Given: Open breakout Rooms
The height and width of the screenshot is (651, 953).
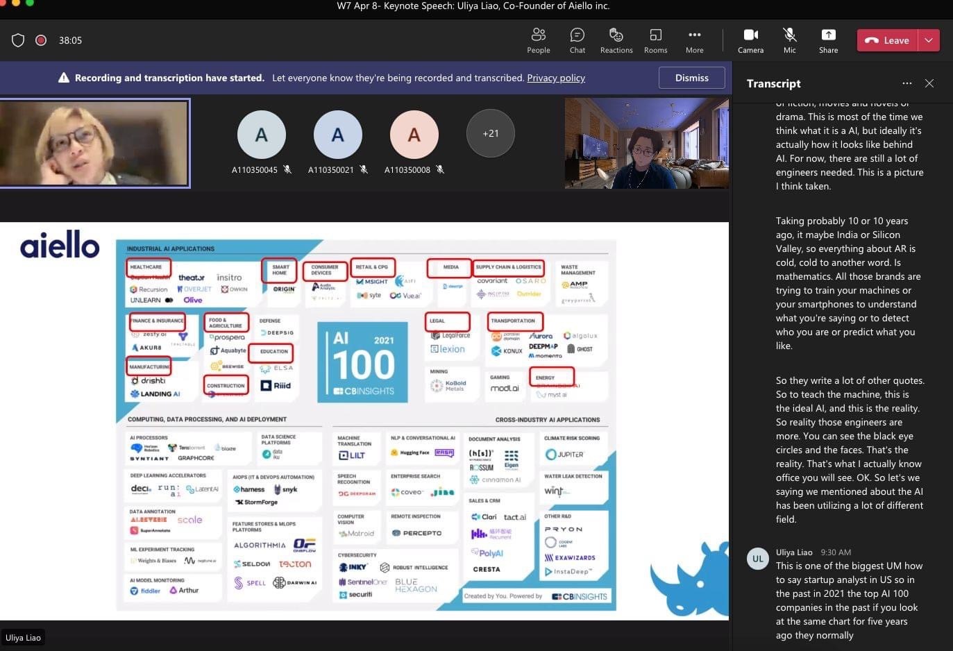Looking at the screenshot, I should tap(655, 40).
